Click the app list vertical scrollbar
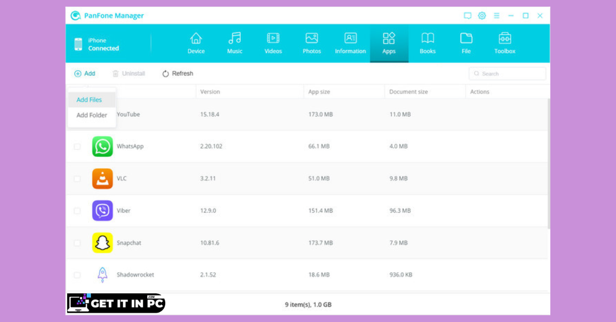This screenshot has height=322, width=616. 548,164
